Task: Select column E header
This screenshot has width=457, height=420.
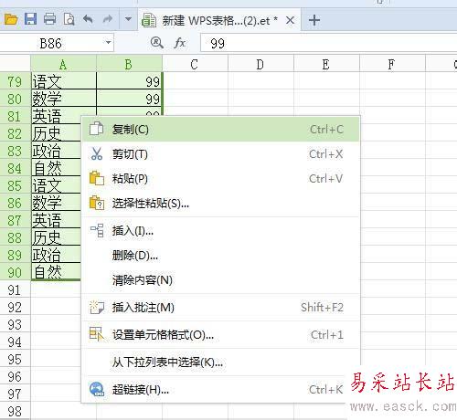Action: click(x=326, y=64)
